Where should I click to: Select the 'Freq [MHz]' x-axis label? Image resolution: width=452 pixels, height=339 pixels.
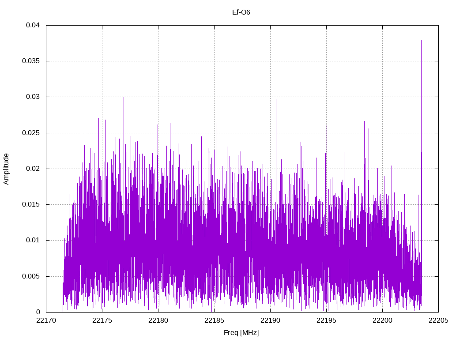point(241,332)
